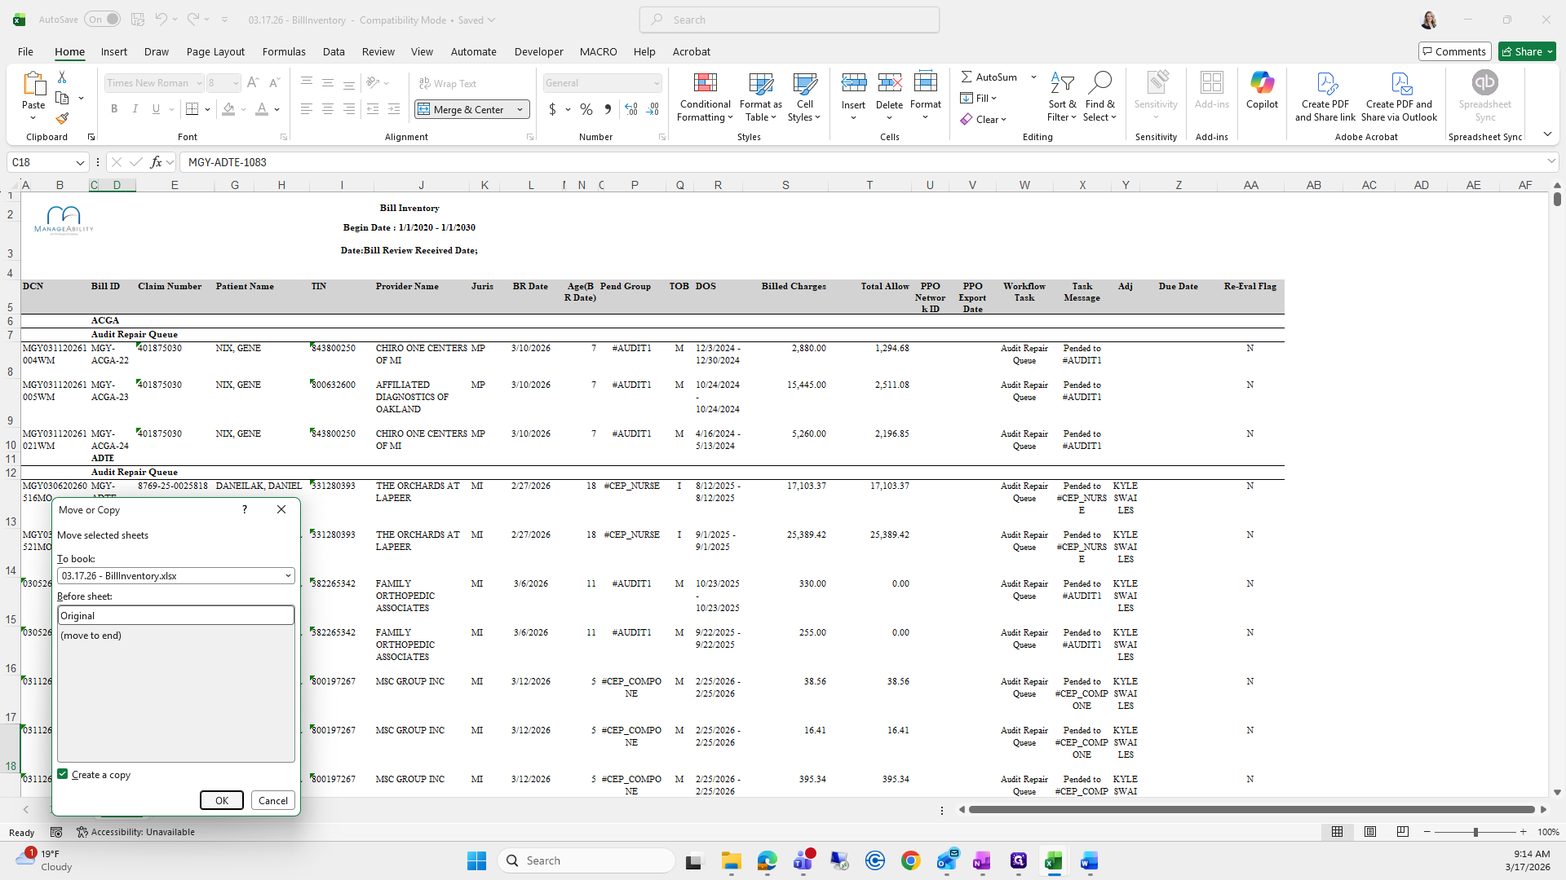Toggle the AutoSave switch
Viewport: 1566px width, 880px height.
[x=102, y=20]
